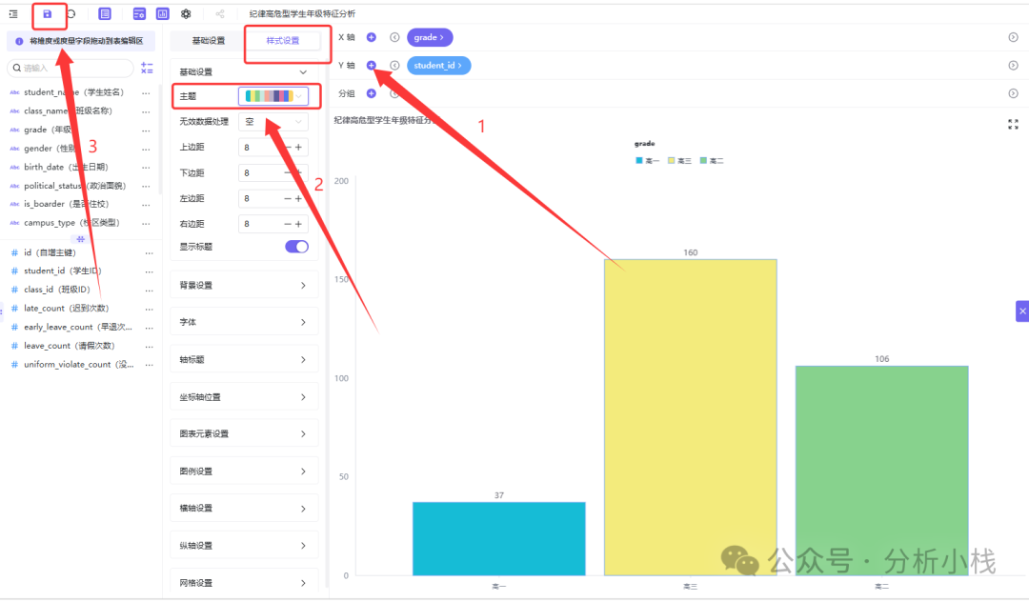Screen dimensions: 1029x602
Task: Open the atom-shaped settings icon
Action: [x=186, y=13]
